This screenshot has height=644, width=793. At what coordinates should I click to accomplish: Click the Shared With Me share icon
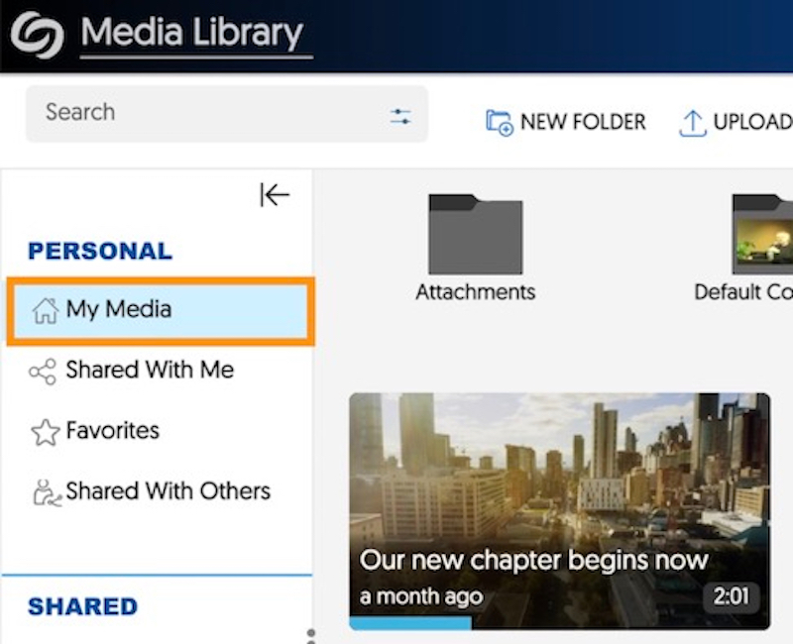43,373
